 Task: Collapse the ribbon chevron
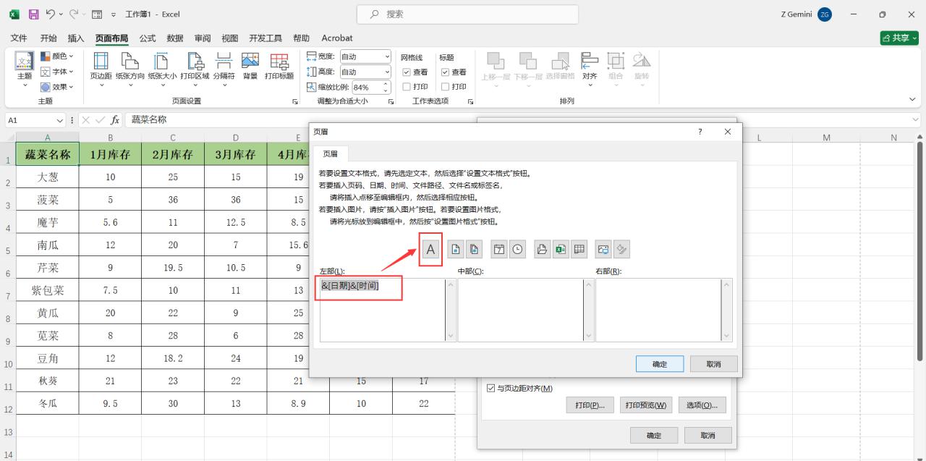coord(912,99)
